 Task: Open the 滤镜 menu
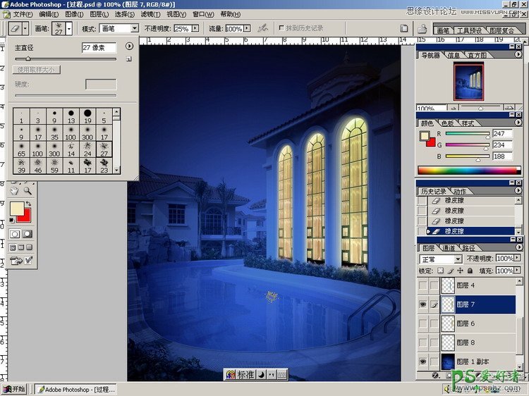click(x=148, y=14)
